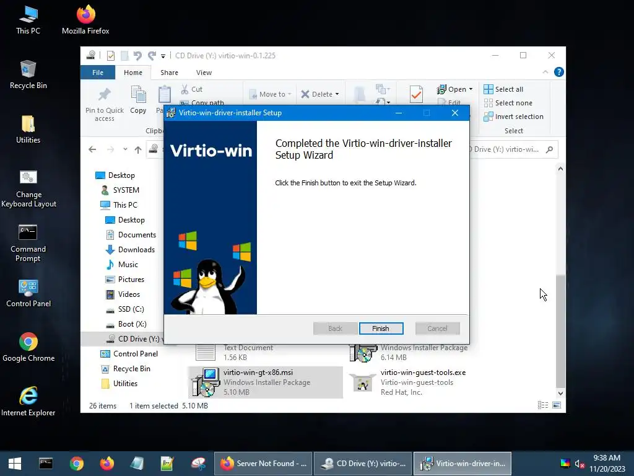The width and height of the screenshot is (634, 476).
Task: Open Mozilla Firefox desktop shortcut
Action: (85, 20)
